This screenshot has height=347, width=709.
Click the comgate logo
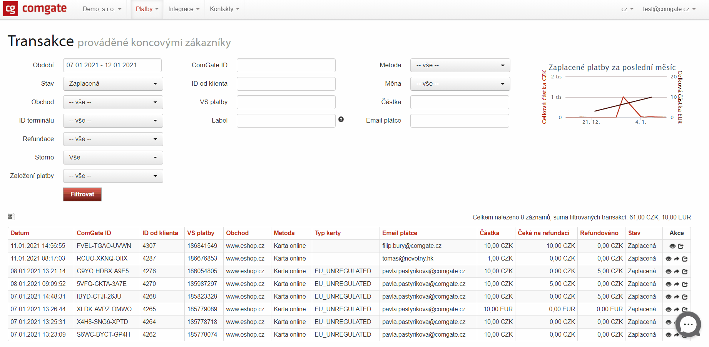(35, 9)
